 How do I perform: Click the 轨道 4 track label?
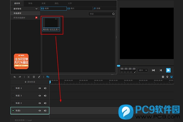tap(19, 88)
